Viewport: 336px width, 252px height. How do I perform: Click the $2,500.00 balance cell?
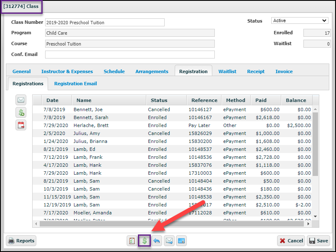(x=299, y=125)
